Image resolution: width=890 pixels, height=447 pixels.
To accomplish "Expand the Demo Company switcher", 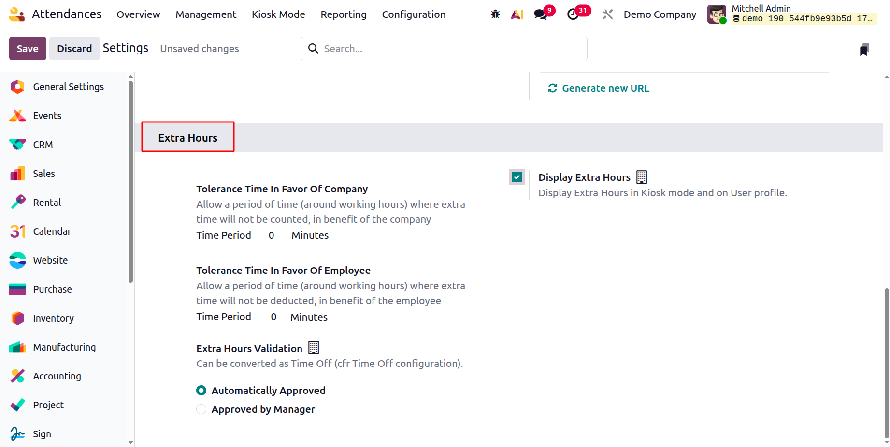I will (660, 14).
